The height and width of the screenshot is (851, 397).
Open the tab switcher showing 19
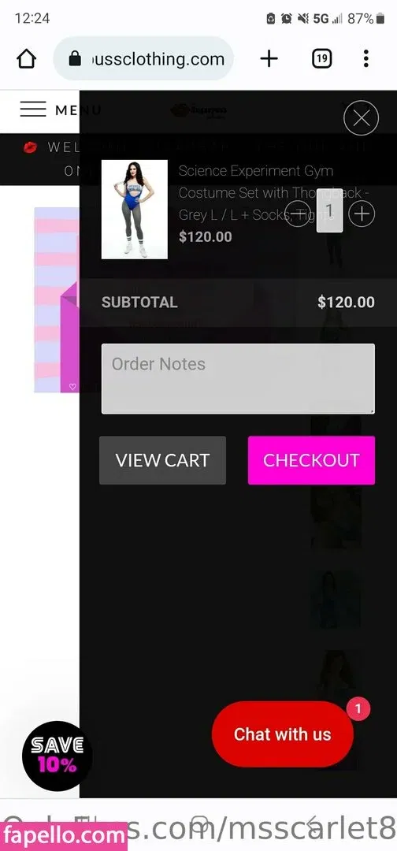pyautogui.click(x=321, y=58)
